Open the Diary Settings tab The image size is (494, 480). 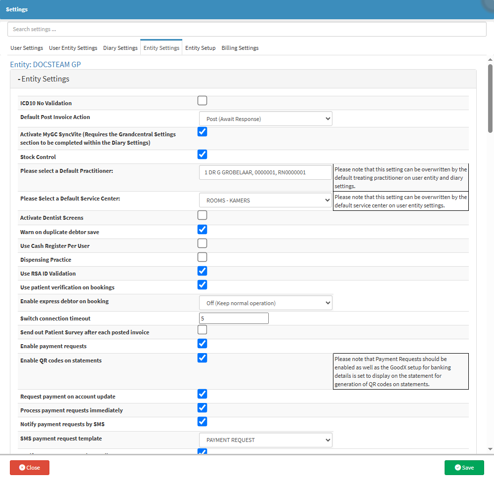click(120, 48)
